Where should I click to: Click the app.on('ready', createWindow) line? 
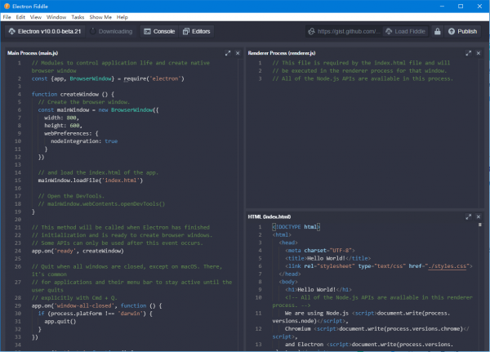coord(78,251)
